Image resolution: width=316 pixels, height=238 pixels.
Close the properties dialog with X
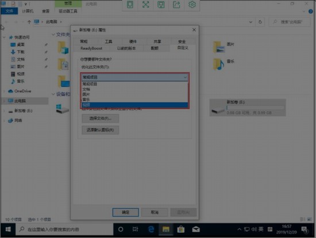(194, 30)
